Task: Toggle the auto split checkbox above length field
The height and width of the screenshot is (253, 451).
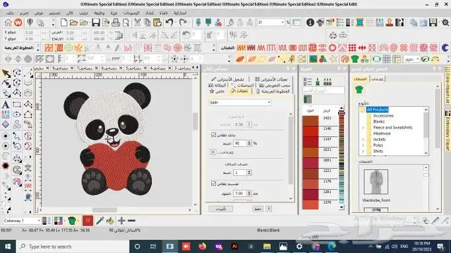Action: 213,183
